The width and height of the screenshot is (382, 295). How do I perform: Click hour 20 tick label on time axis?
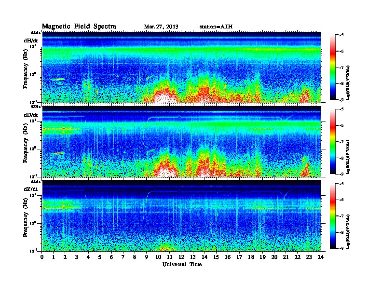click(x=274, y=257)
